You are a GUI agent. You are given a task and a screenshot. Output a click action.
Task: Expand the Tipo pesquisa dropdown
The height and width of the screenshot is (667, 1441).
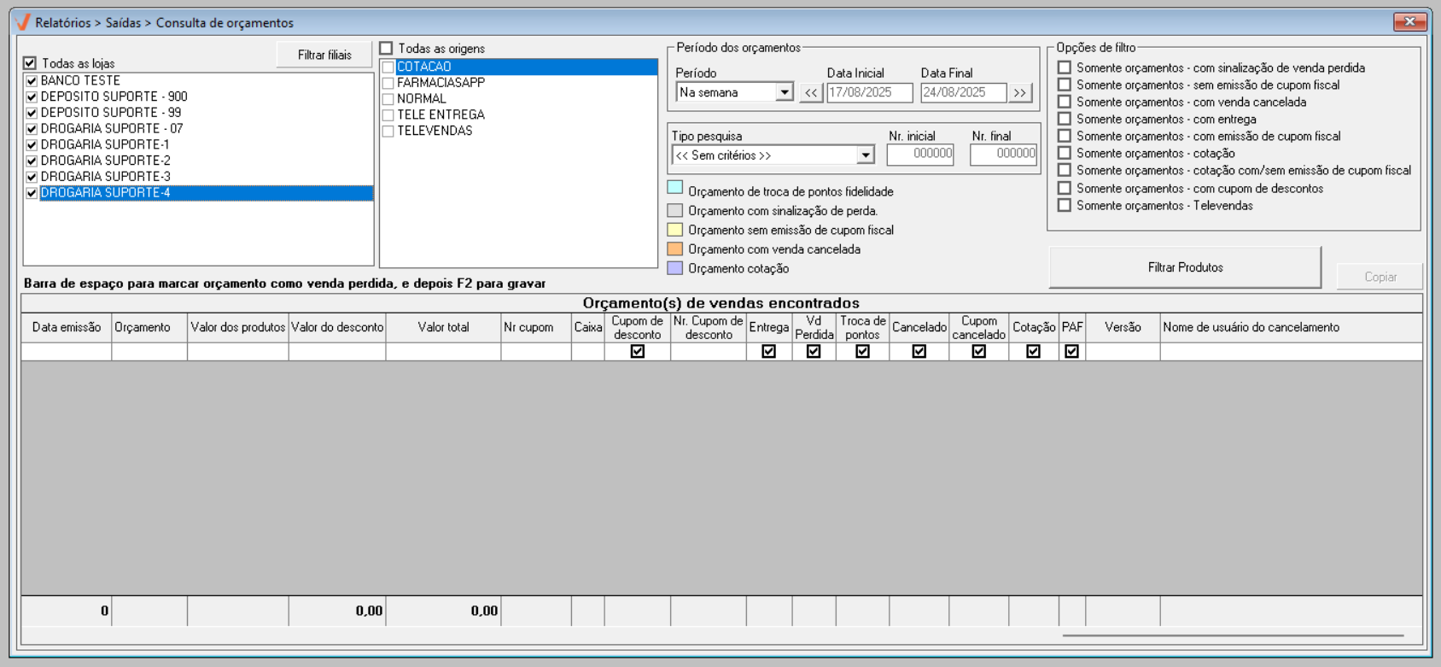tap(865, 155)
